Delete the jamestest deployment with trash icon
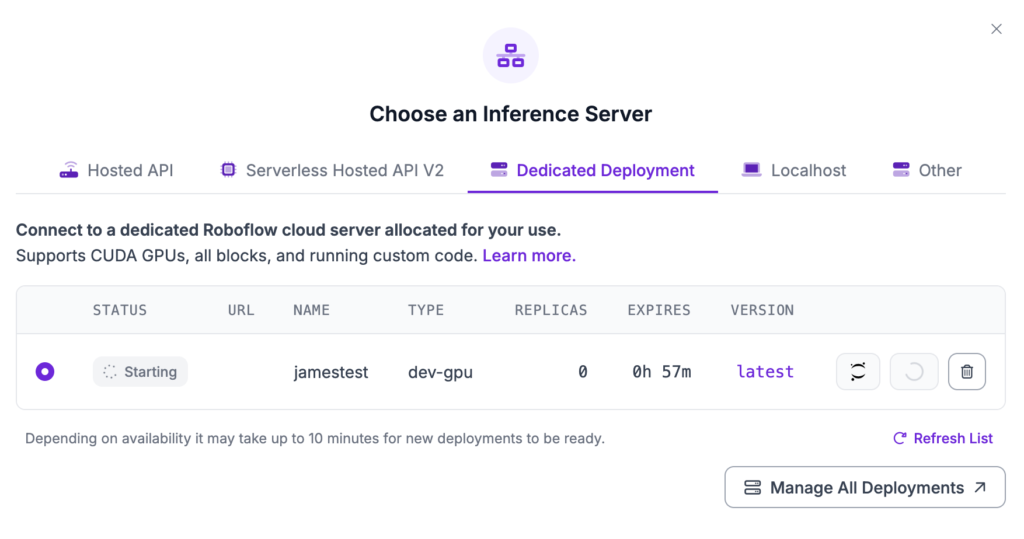1024x539 pixels. point(967,372)
